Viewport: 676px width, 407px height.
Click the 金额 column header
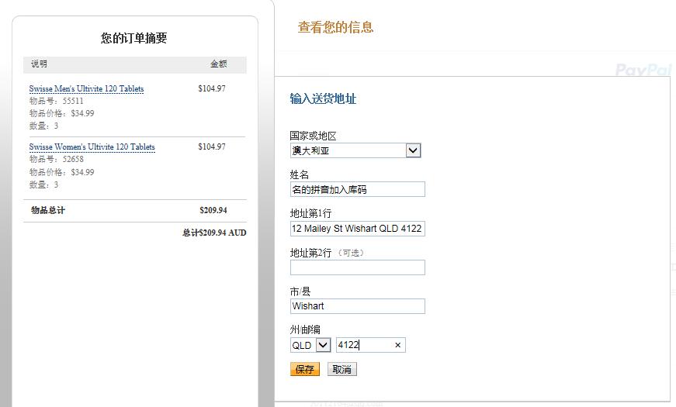click(x=219, y=64)
